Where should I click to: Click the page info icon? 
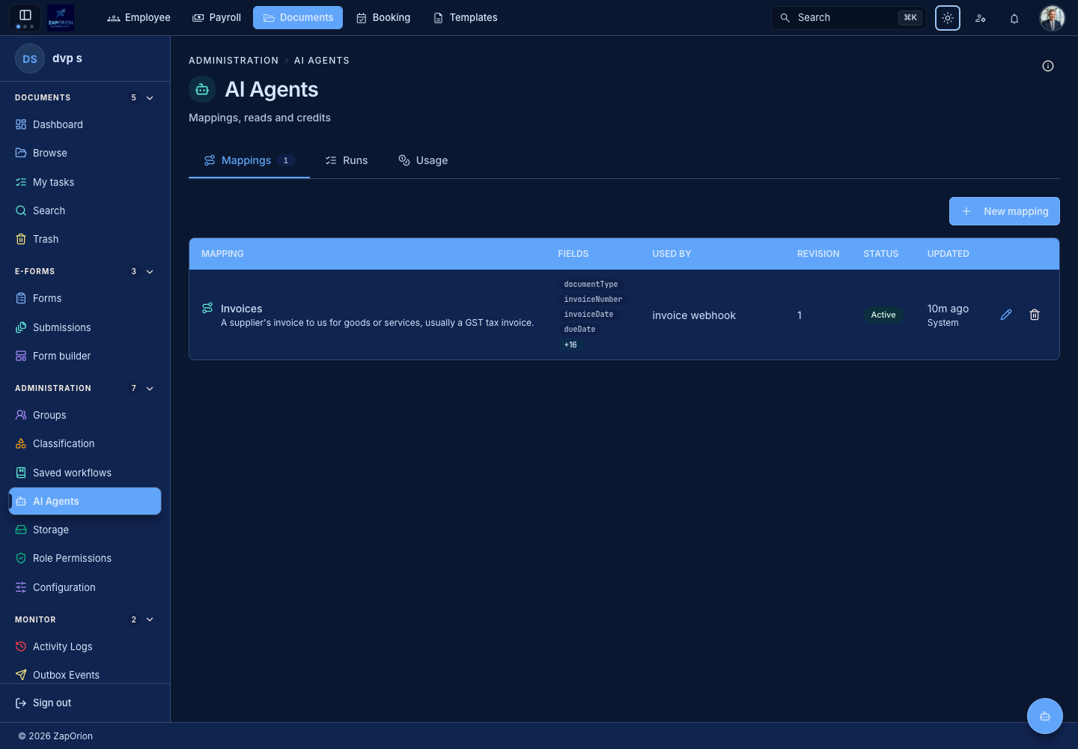[x=1048, y=66]
